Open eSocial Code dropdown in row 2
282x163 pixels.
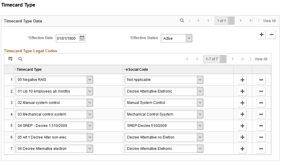(x=164, y=91)
